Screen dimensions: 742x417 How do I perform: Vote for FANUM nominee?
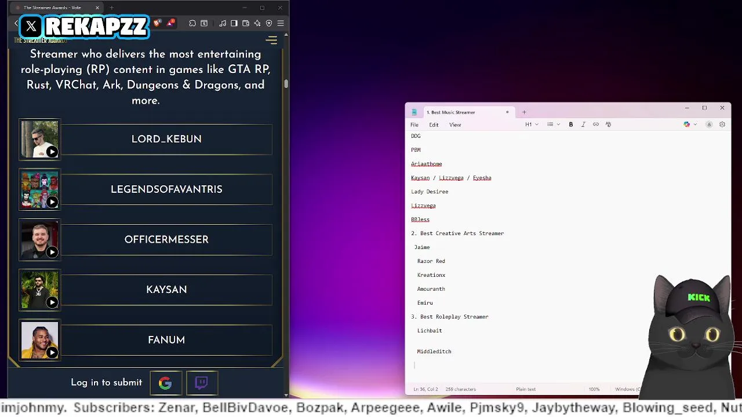click(x=166, y=340)
